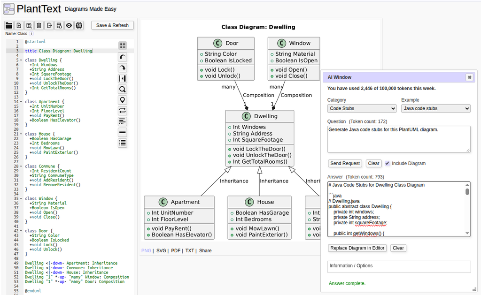This screenshot has height=295, width=481.
Task: Click the thick horizontal bar icon
Action: (123, 132)
